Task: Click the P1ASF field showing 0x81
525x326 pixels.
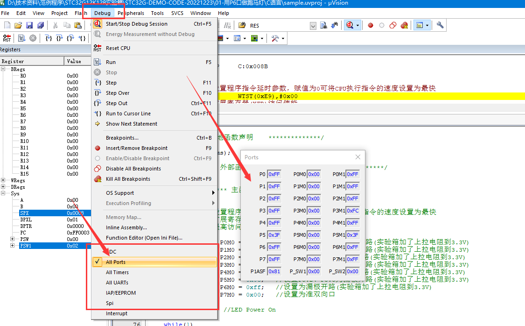Action: [274, 271]
